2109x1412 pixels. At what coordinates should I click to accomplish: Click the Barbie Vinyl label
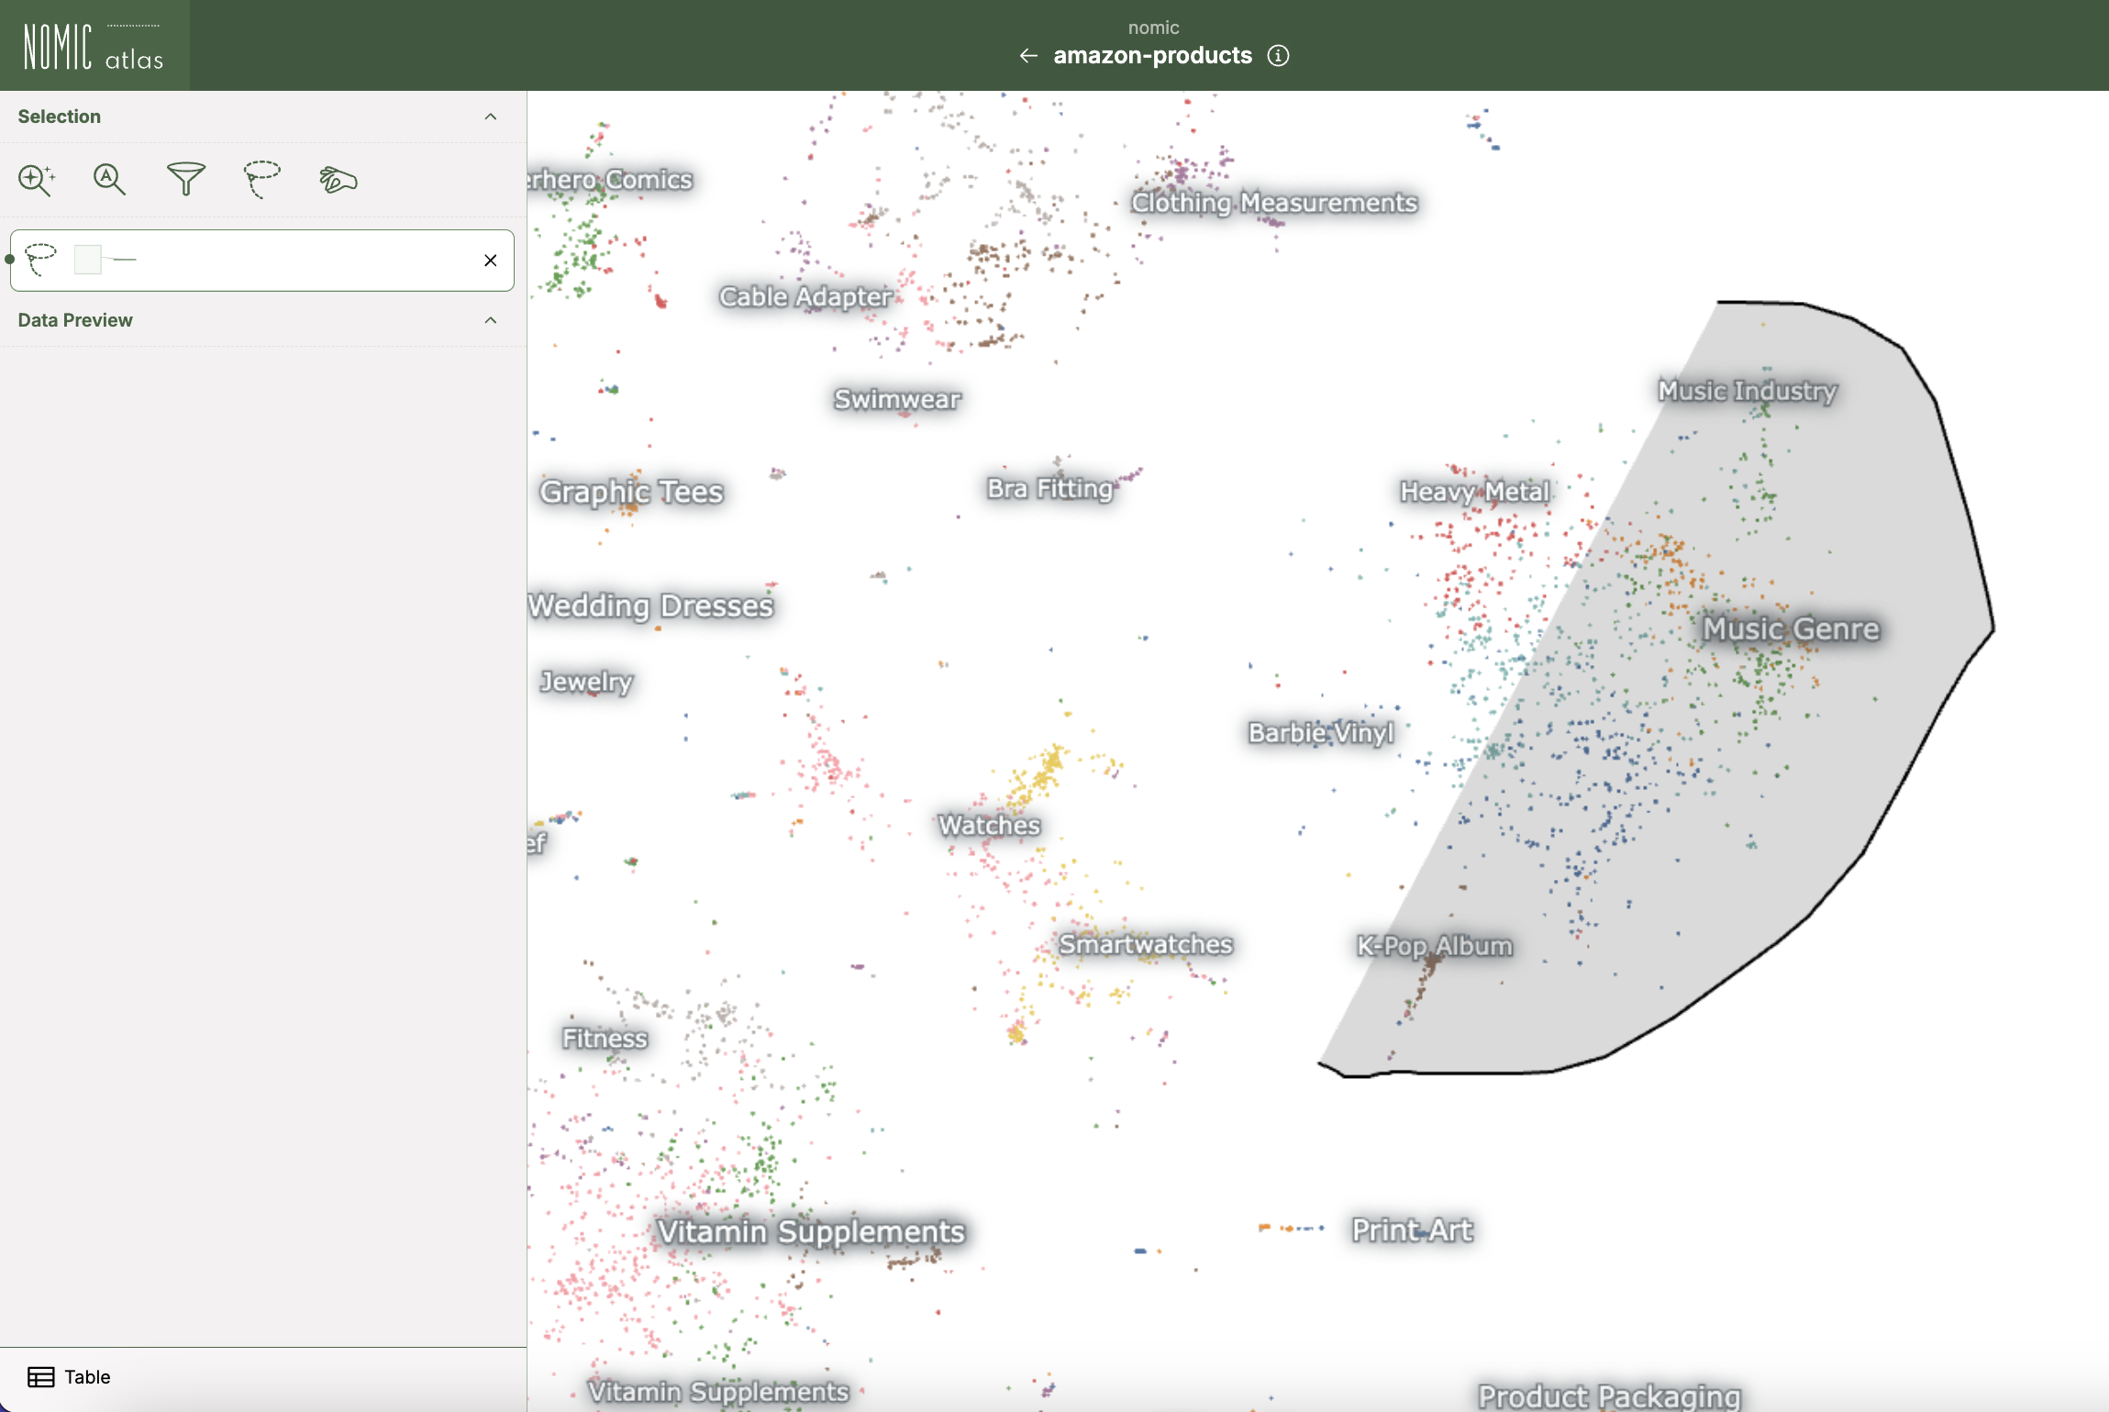pyautogui.click(x=1321, y=732)
